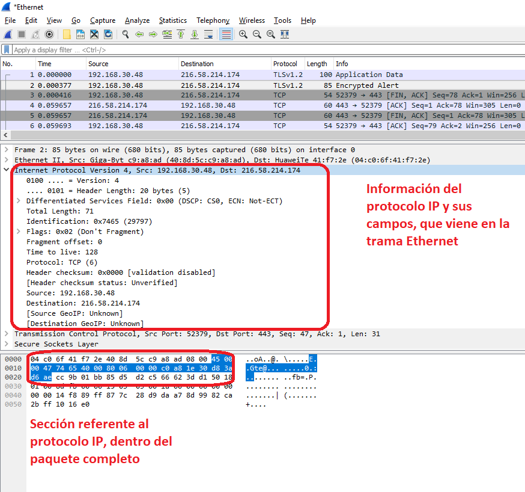Click the display filter bookmark icon
525x492 pixels.
pos(7,50)
